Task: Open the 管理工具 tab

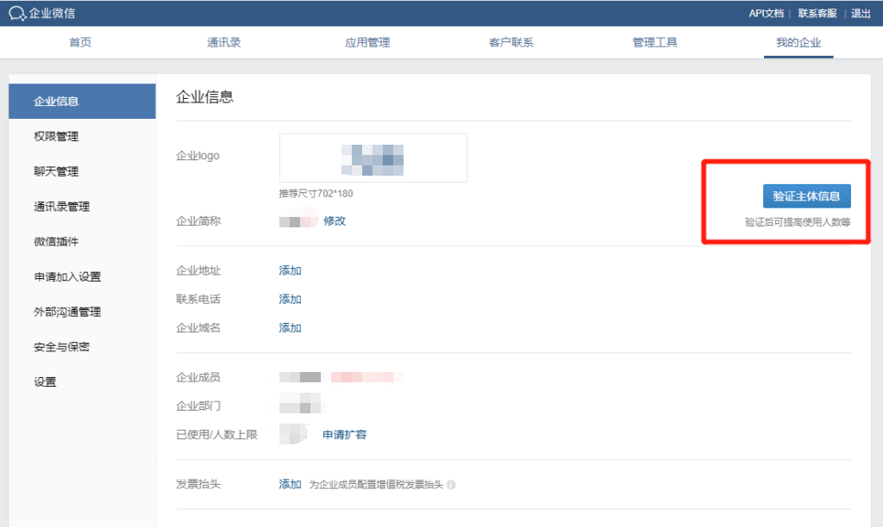Action: coord(654,42)
